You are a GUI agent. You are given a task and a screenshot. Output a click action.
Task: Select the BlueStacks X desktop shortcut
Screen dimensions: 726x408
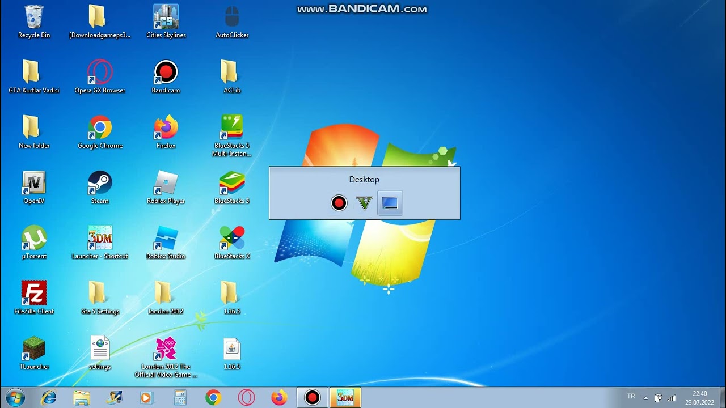[232, 243]
